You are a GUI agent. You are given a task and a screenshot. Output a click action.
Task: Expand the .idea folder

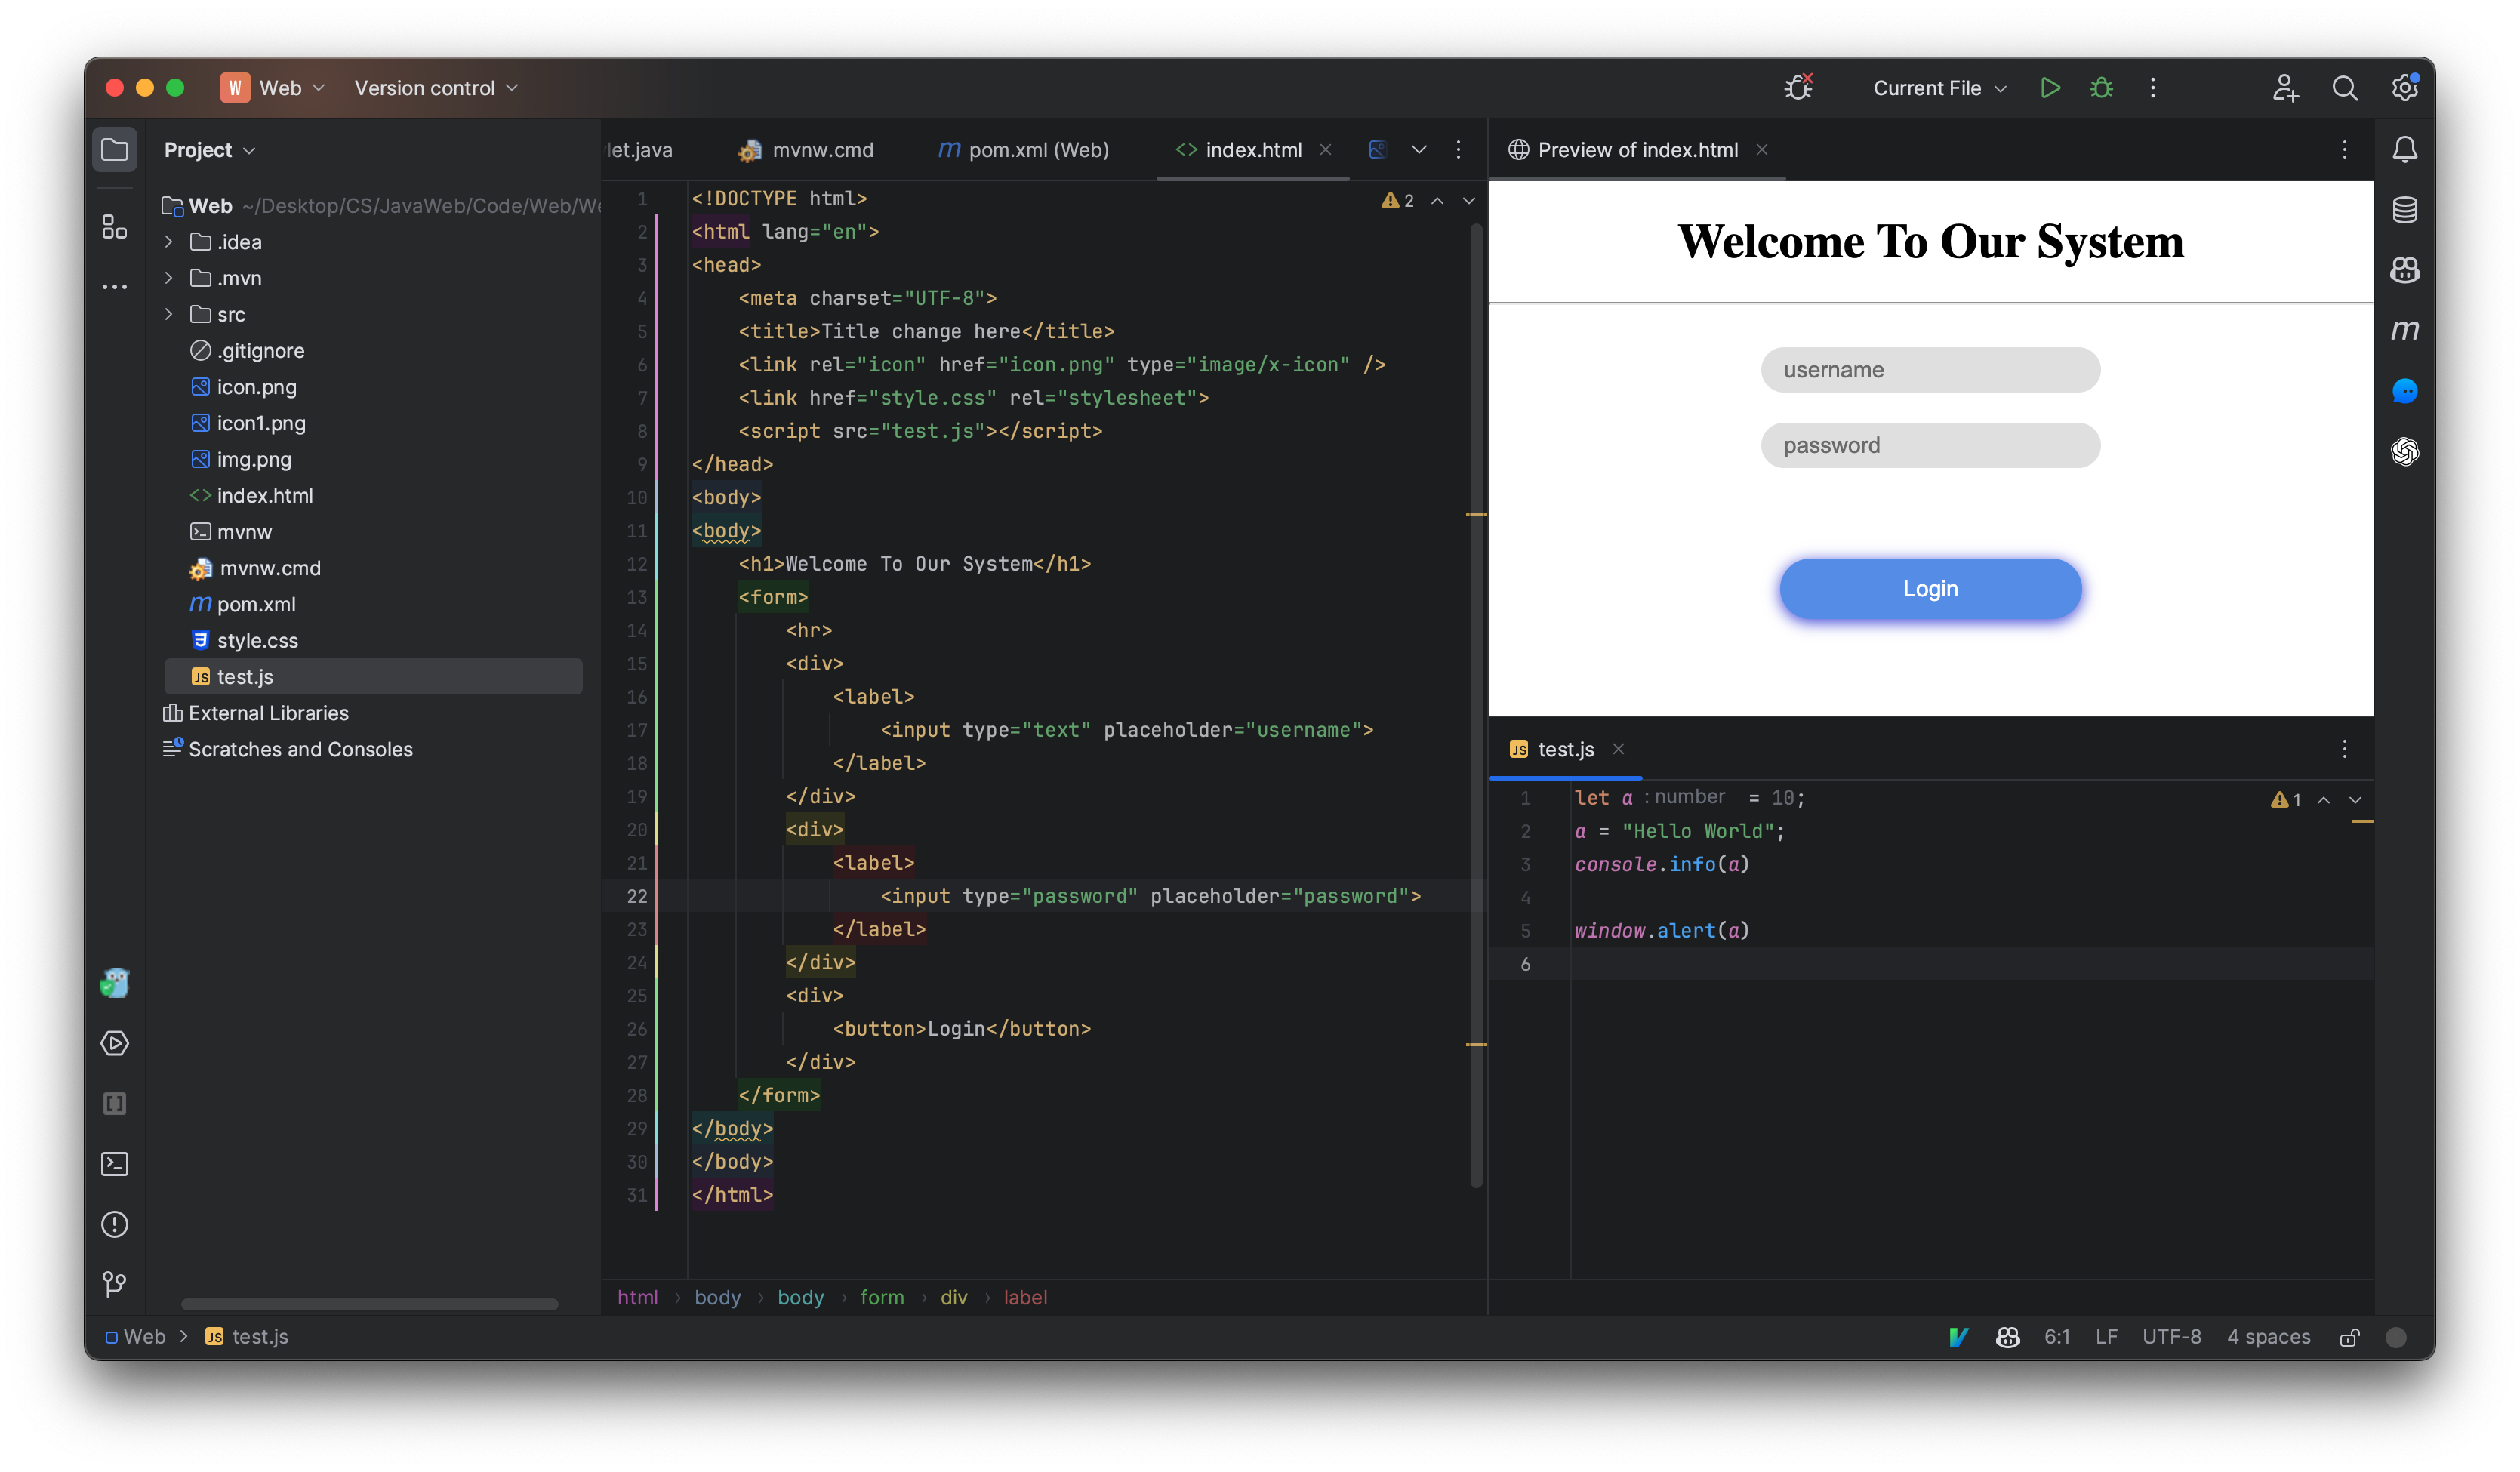click(x=169, y=242)
